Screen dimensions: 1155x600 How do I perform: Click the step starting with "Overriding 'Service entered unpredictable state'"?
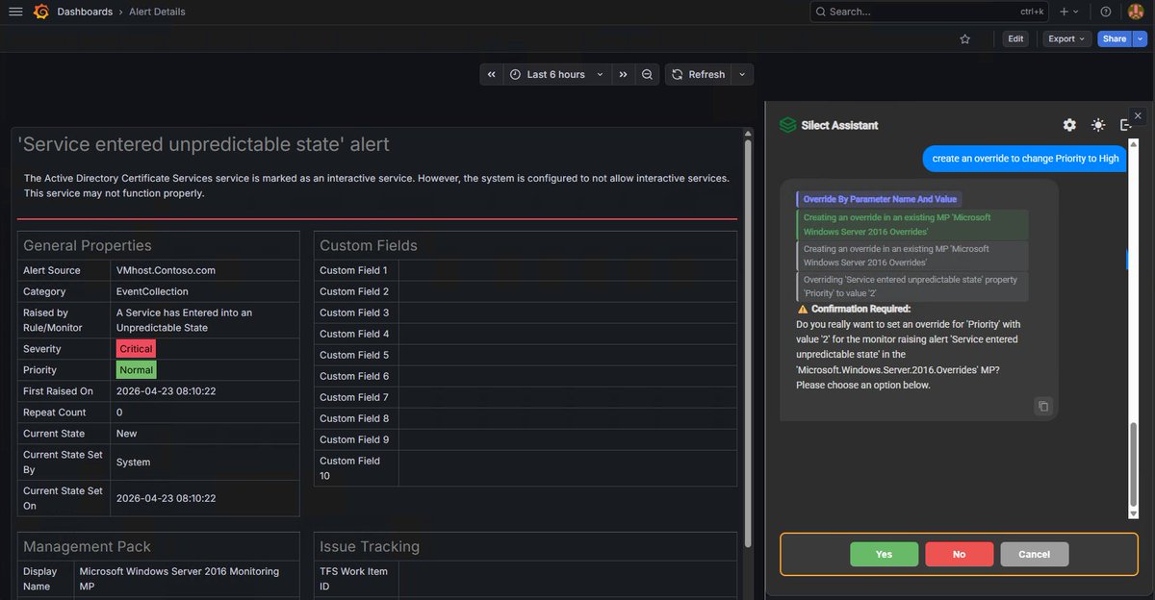tap(912, 287)
